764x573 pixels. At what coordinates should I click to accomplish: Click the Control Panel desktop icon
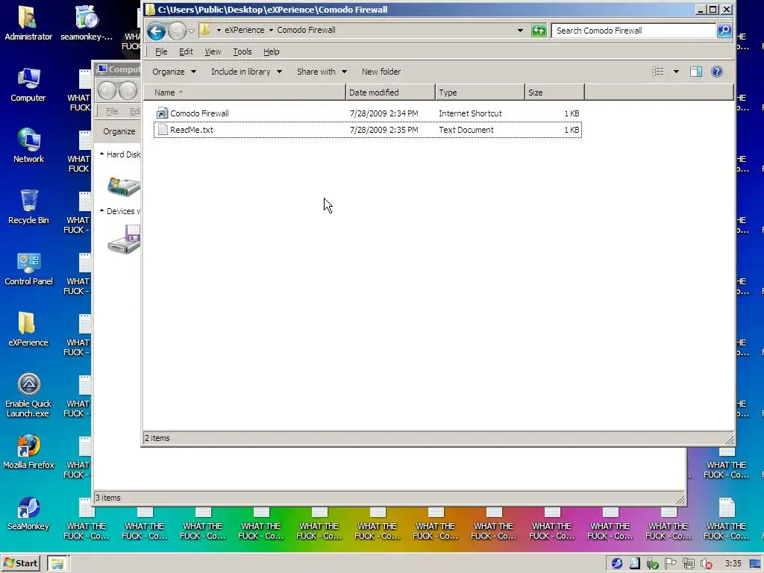[x=28, y=269]
